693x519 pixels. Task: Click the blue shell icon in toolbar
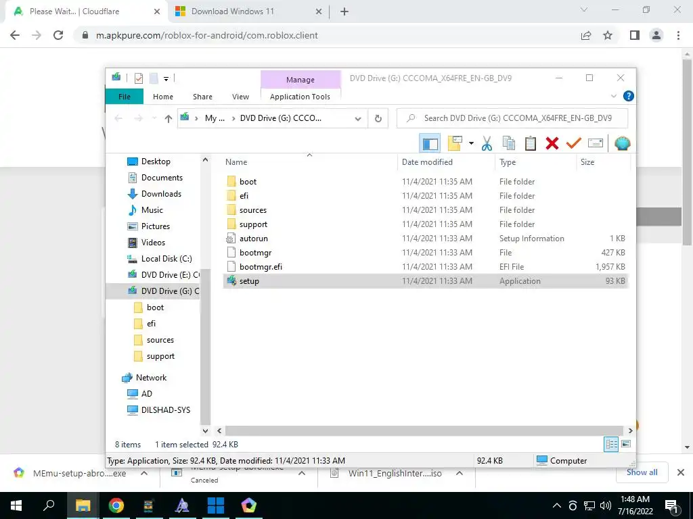pos(623,143)
